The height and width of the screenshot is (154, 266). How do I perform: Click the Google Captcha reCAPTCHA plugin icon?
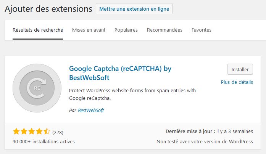[x=37, y=88]
